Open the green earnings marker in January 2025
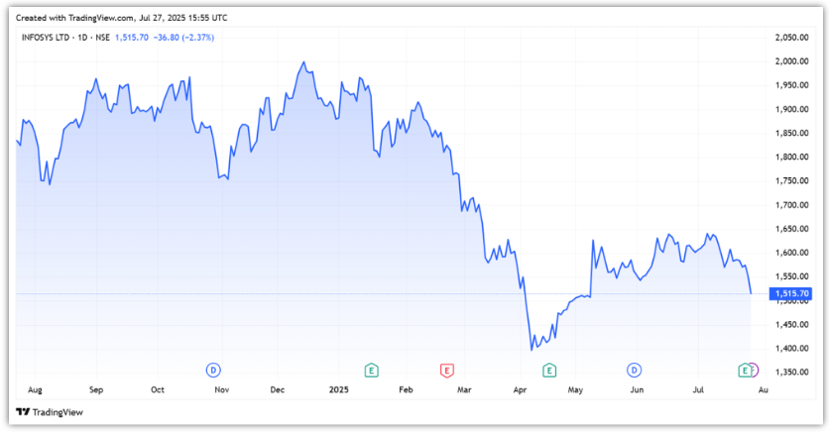Image resolution: width=829 pixels, height=433 pixels. point(371,370)
